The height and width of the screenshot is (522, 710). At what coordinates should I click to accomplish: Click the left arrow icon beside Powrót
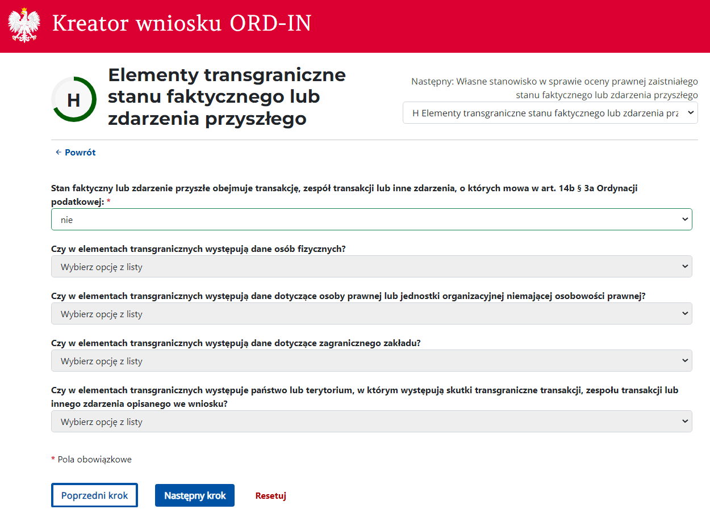pyautogui.click(x=58, y=153)
